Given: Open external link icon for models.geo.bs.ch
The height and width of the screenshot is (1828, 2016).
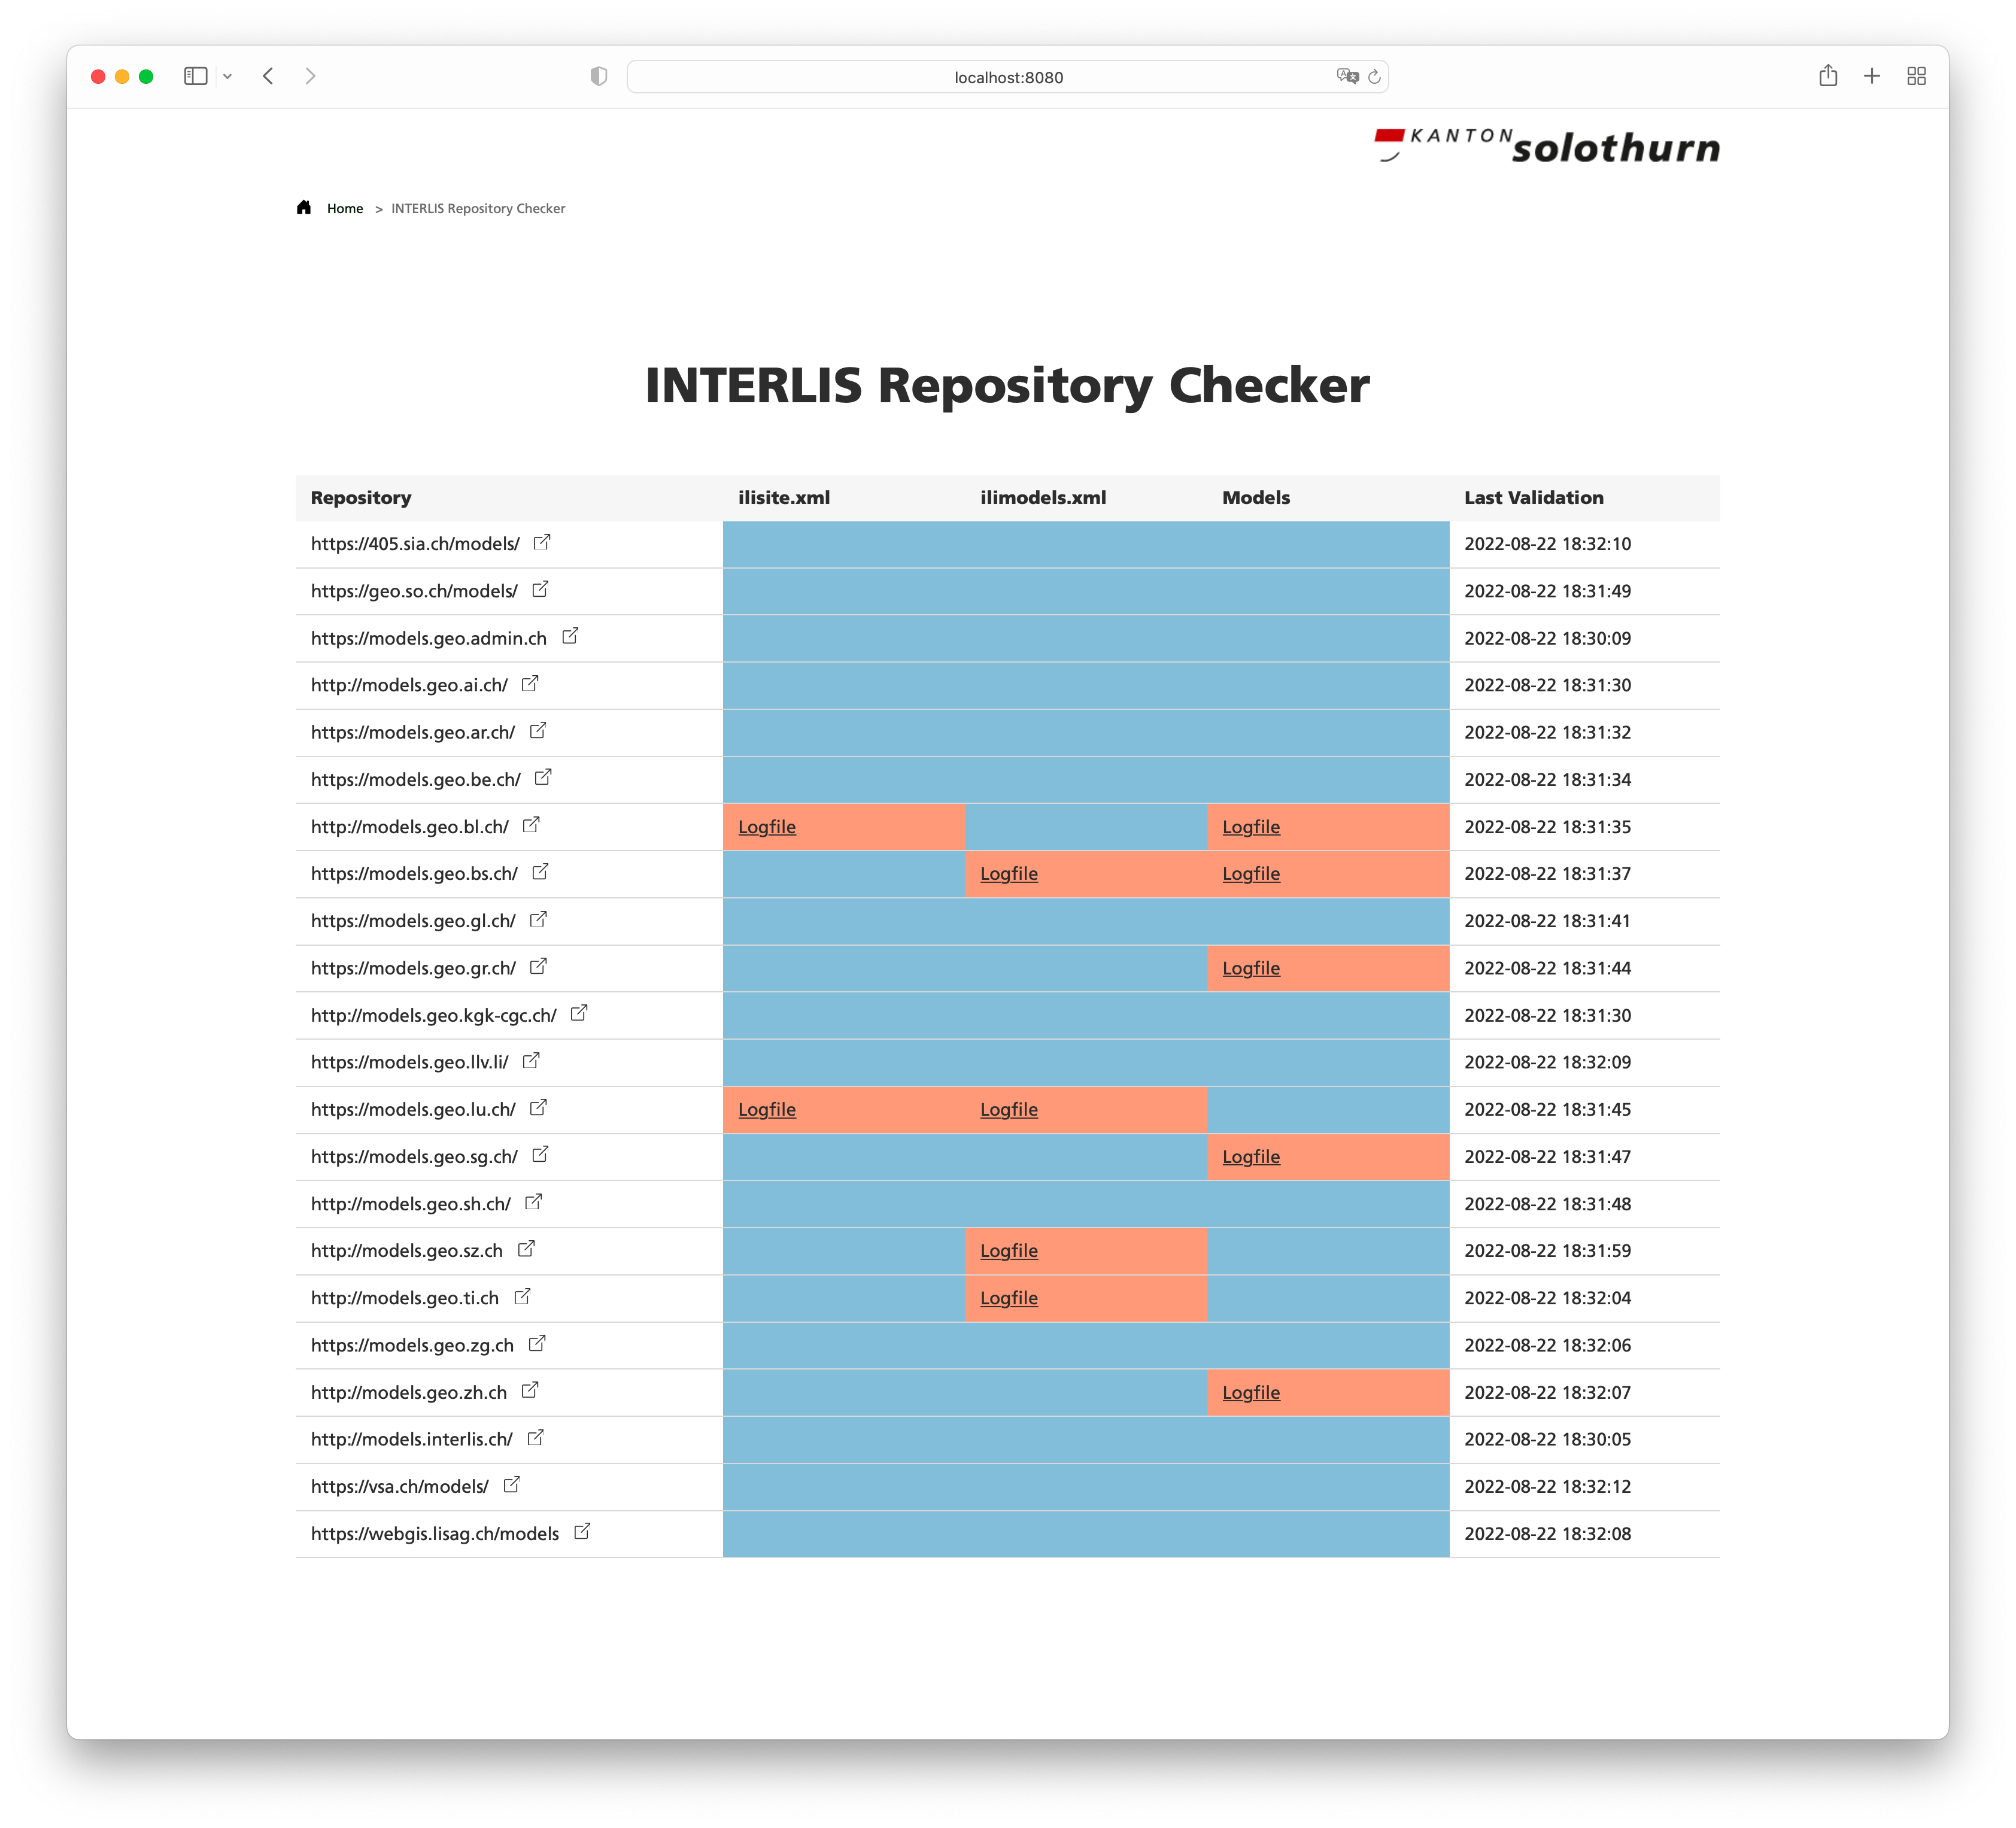Looking at the screenshot, I should click(x=540, y=872).
